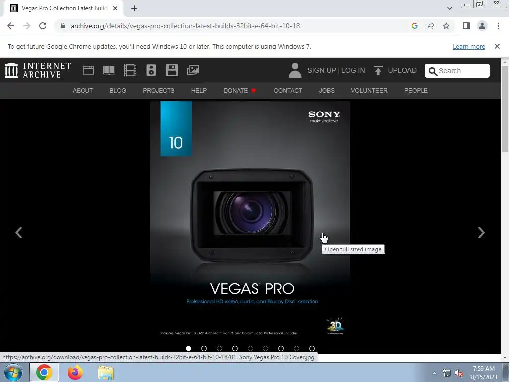Open the CONTACT menu item

point(288,91)
